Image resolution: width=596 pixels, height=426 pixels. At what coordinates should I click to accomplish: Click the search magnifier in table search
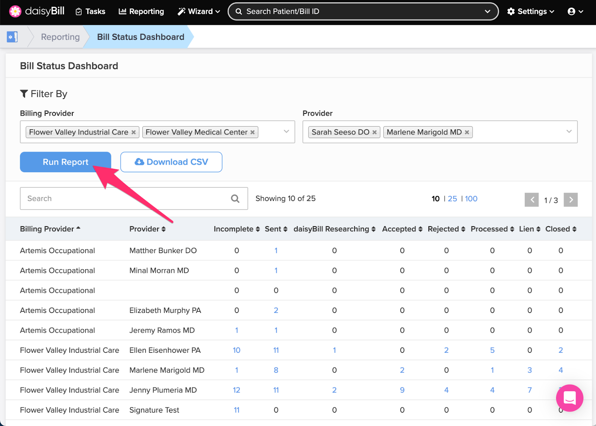click(x=235, y=199)
